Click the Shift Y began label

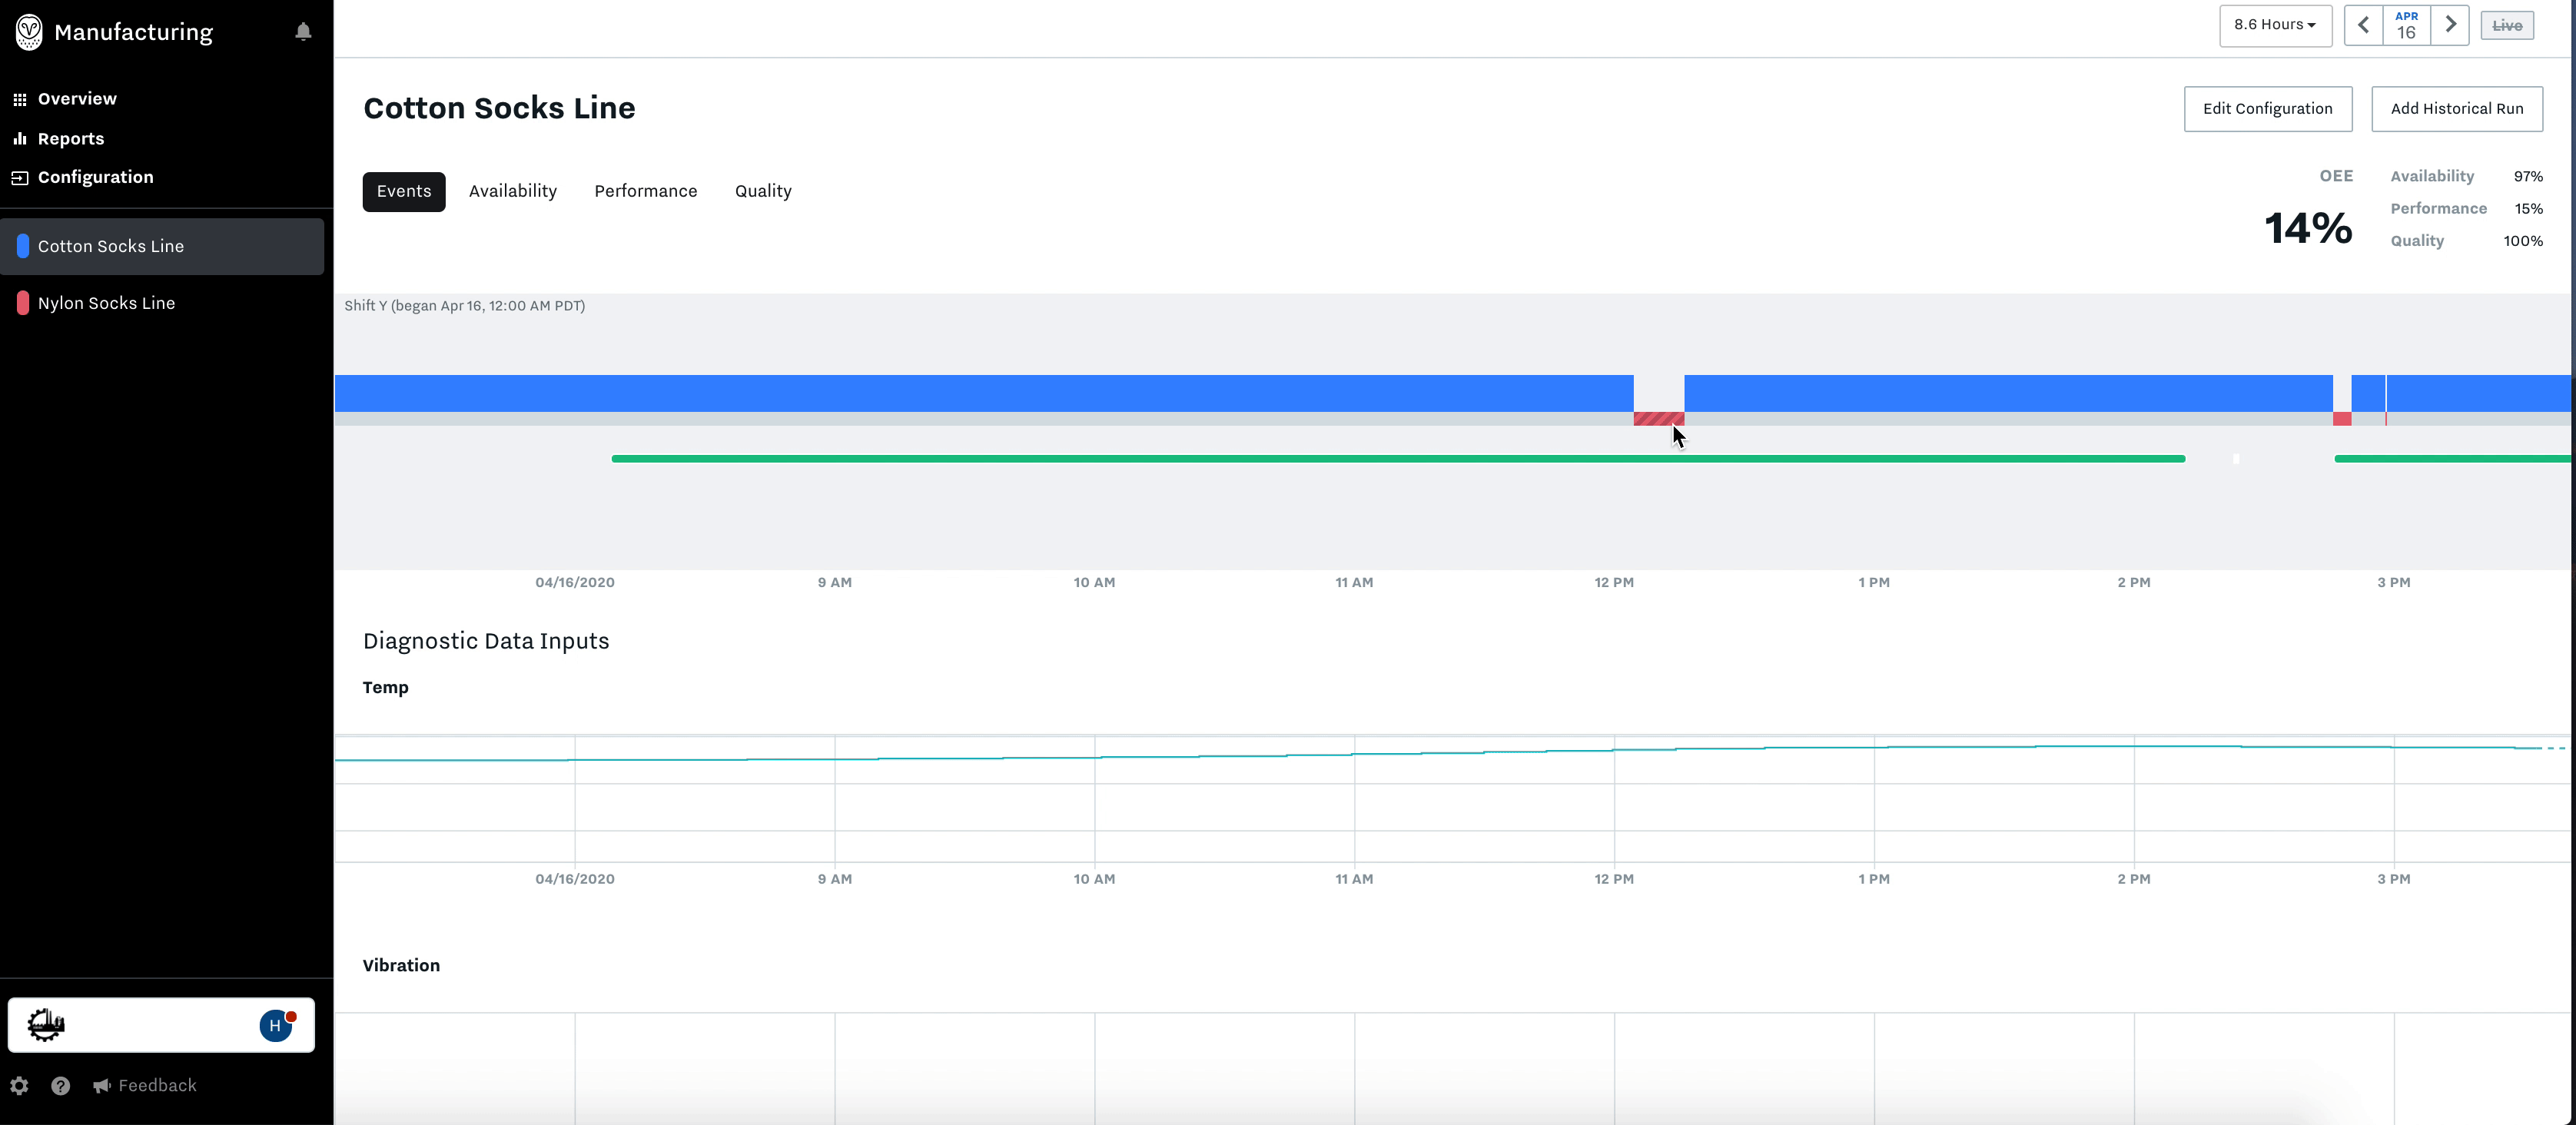click(x=465, y=306)
